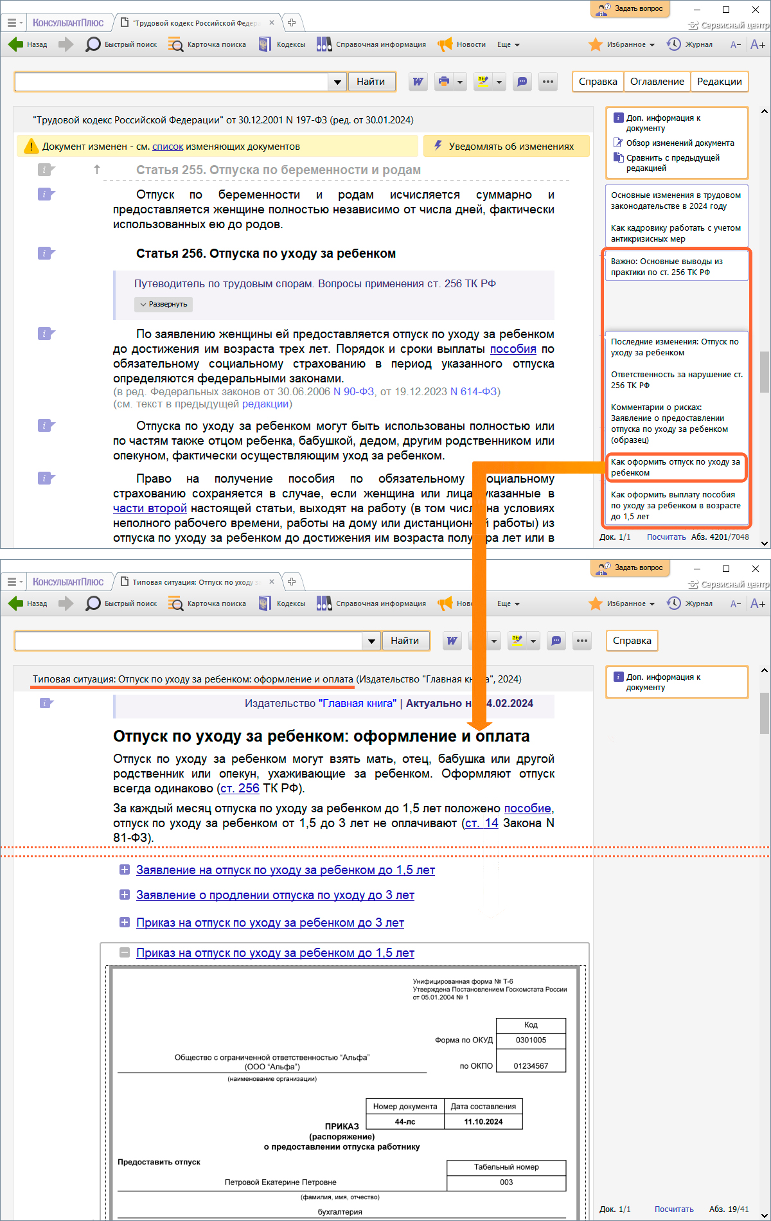This screenshot has width=771, height=1221.
Task: Open Карточка поиска in top window
Action: (207, 44)
